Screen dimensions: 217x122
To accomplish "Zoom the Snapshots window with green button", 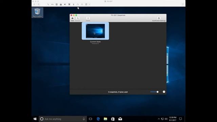I will tap(76, 15).
